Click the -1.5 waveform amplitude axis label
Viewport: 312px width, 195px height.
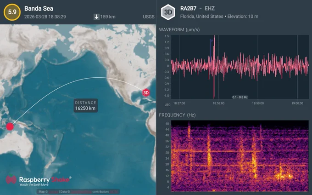click(167, 96)
